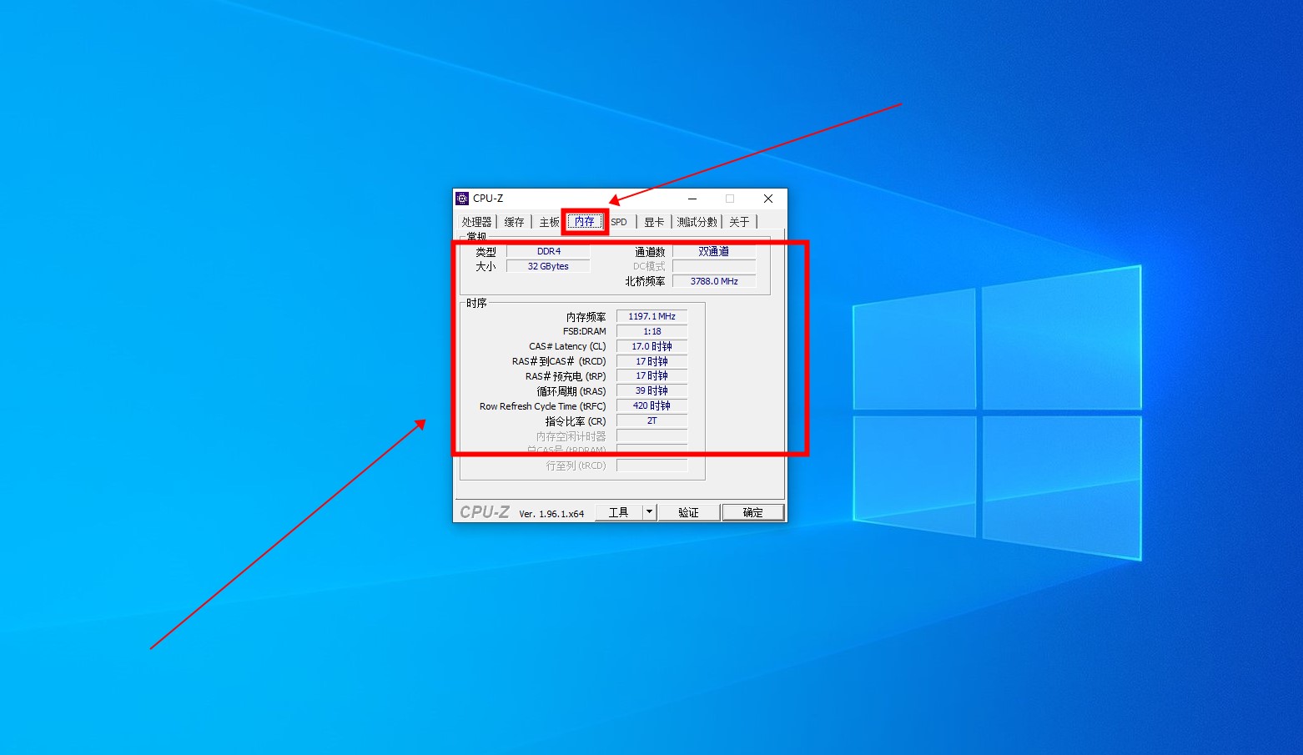1303x755 pixels.
Task: Click the 双通道 channel value
Action: pos(714,251)
